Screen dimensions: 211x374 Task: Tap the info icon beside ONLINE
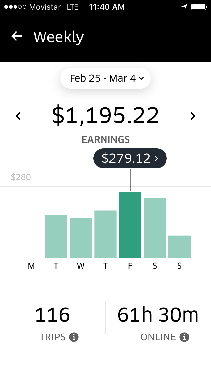(x=184, y=337)
